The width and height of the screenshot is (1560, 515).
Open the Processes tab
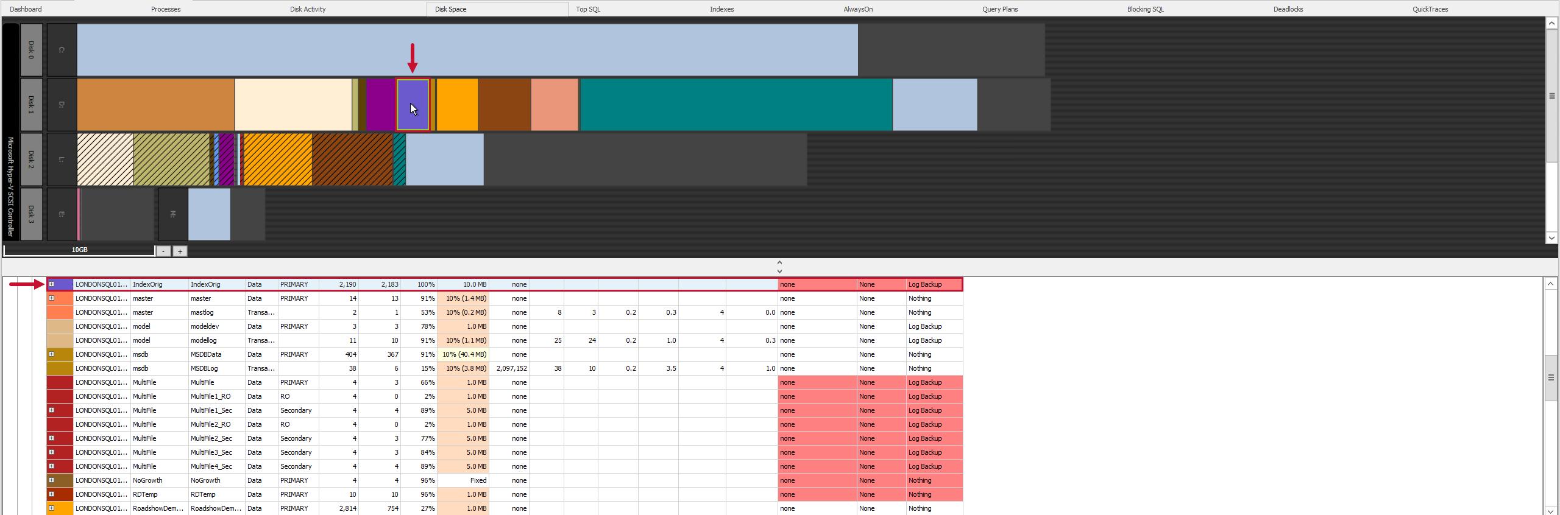(166, 9)
